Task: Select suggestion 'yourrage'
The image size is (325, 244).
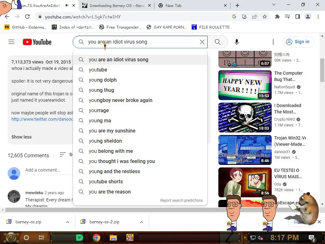Action: (140, 110)
